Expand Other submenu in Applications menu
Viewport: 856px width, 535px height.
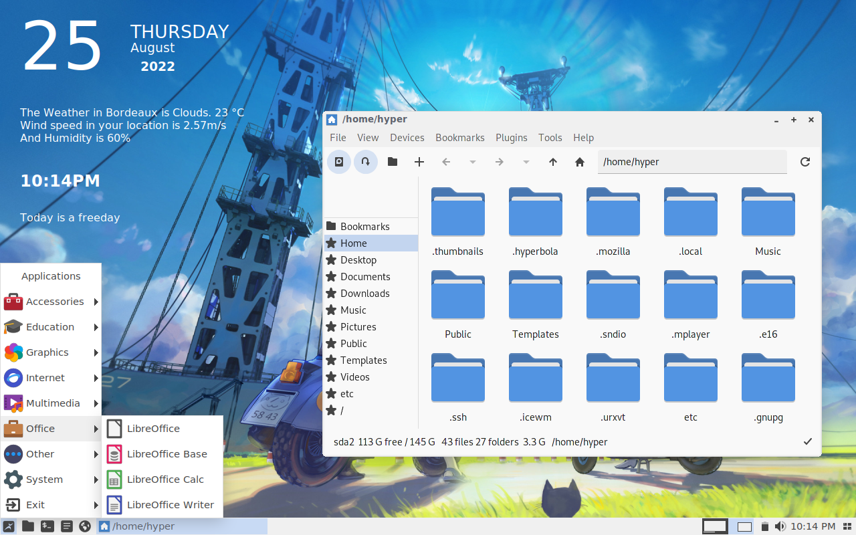pos(51,454)
